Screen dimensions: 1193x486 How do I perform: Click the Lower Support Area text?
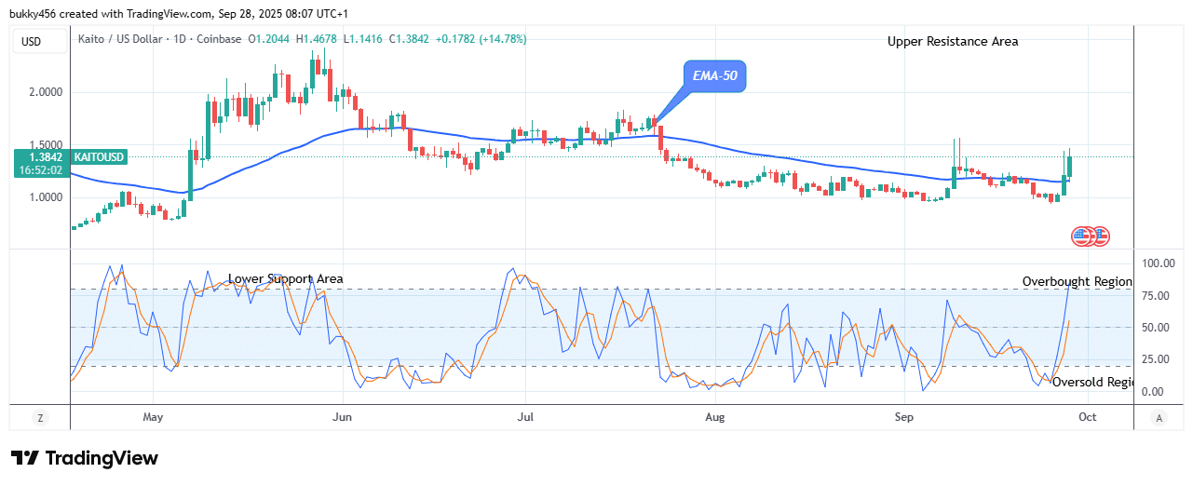coord(286,278)
